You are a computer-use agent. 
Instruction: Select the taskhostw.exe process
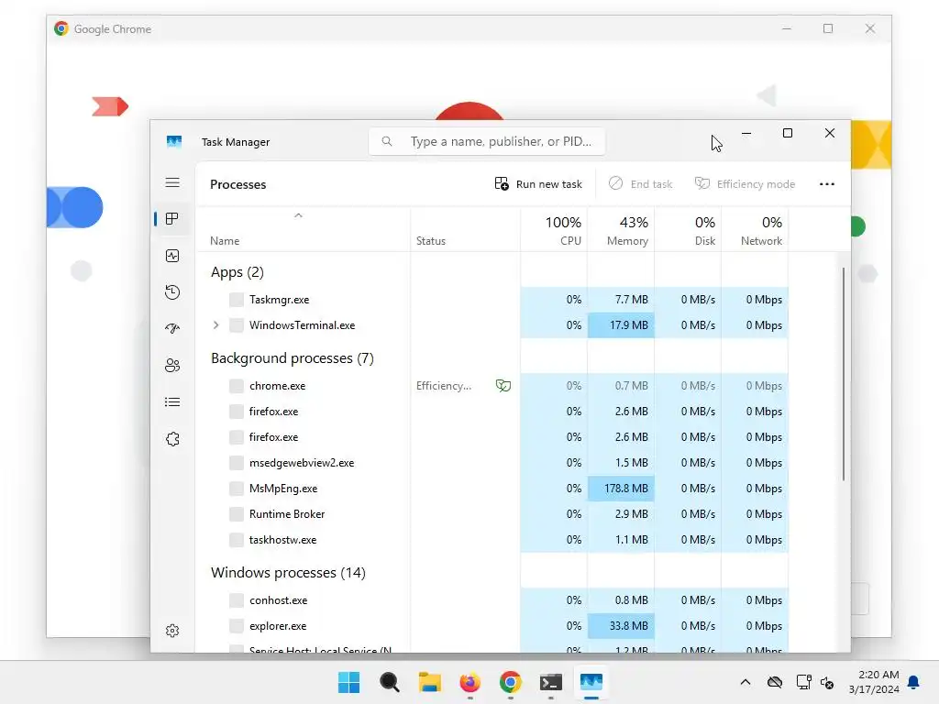tap(492, 540)
